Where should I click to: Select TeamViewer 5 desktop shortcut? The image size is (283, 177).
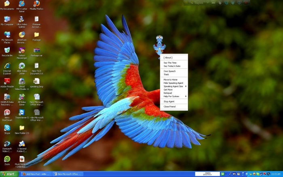(x=22, y=114)
